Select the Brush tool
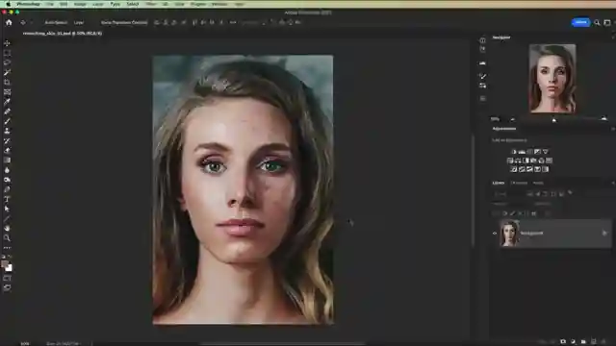Screen dimensions: 616x346 click(x=7, y=121)
